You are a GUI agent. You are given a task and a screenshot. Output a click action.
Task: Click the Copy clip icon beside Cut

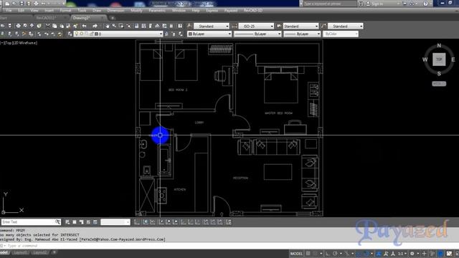coord(55,26)
